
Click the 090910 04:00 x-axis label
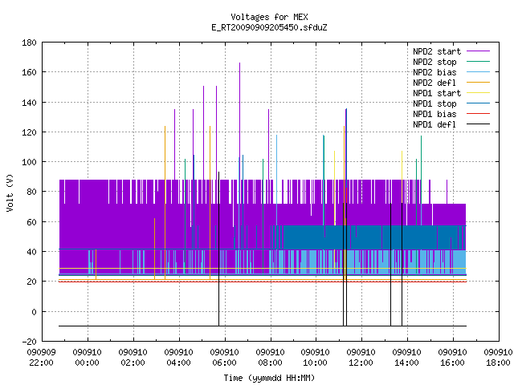tap(178, 358)
